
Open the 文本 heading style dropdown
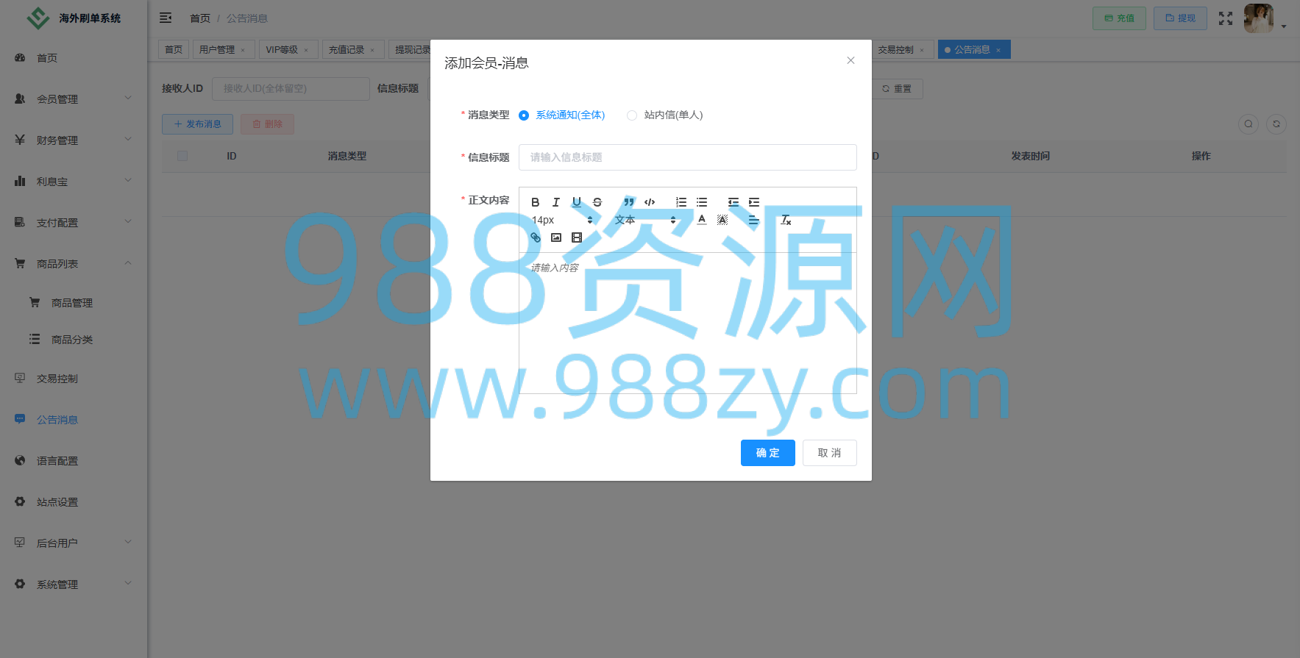(x=645, y=220)
